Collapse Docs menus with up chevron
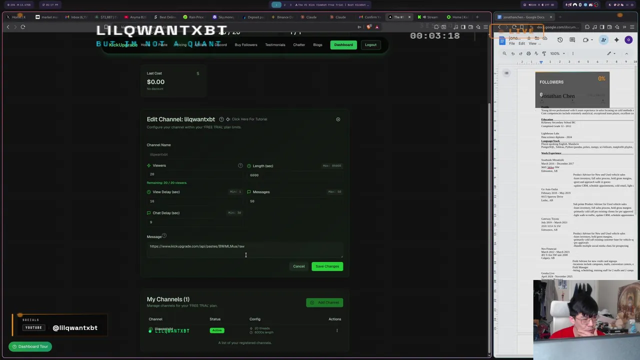 click(626, 53)
